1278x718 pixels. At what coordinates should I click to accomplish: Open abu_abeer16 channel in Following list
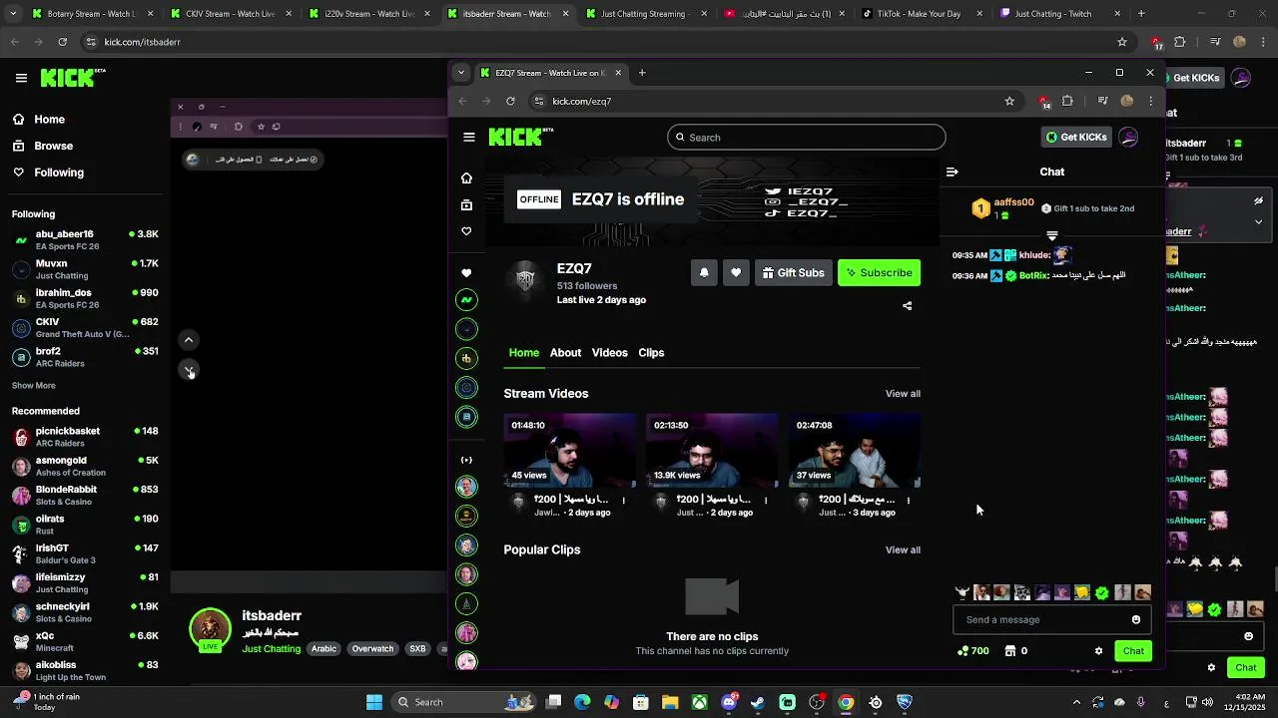point(85,240)
